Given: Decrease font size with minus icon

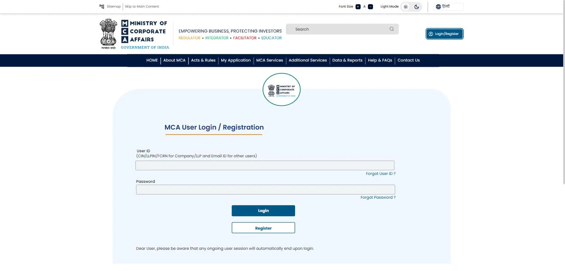Looking at the screenshot, I should (370, 6).
